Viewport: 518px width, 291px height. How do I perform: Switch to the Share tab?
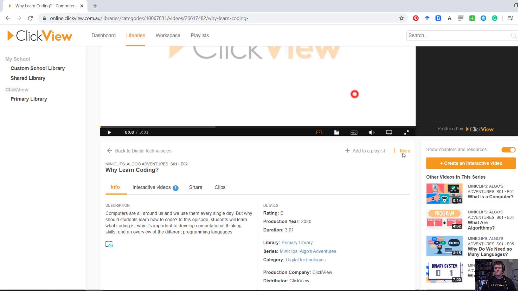pyautogui.click(x=196, y=187)
